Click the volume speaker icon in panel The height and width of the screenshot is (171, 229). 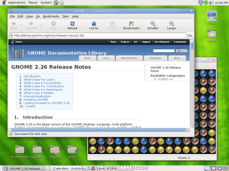click(211, 3)
